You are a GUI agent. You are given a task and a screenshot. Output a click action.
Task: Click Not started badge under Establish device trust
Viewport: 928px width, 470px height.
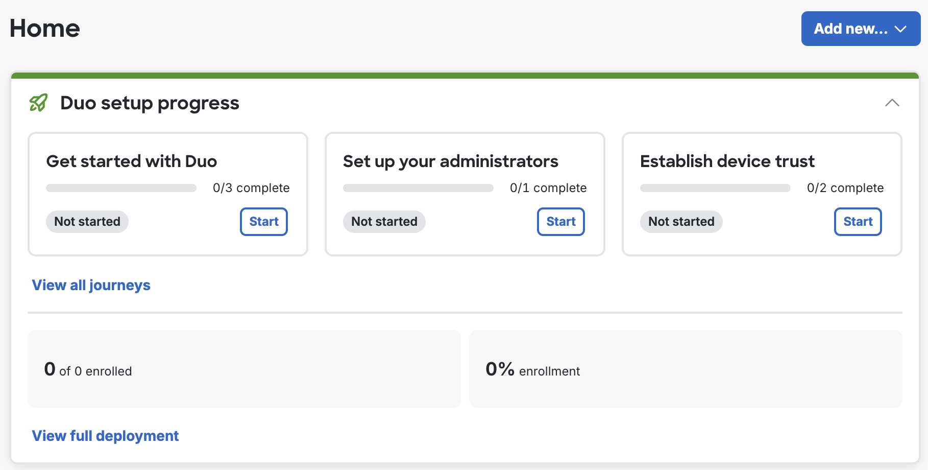(681, 222)
